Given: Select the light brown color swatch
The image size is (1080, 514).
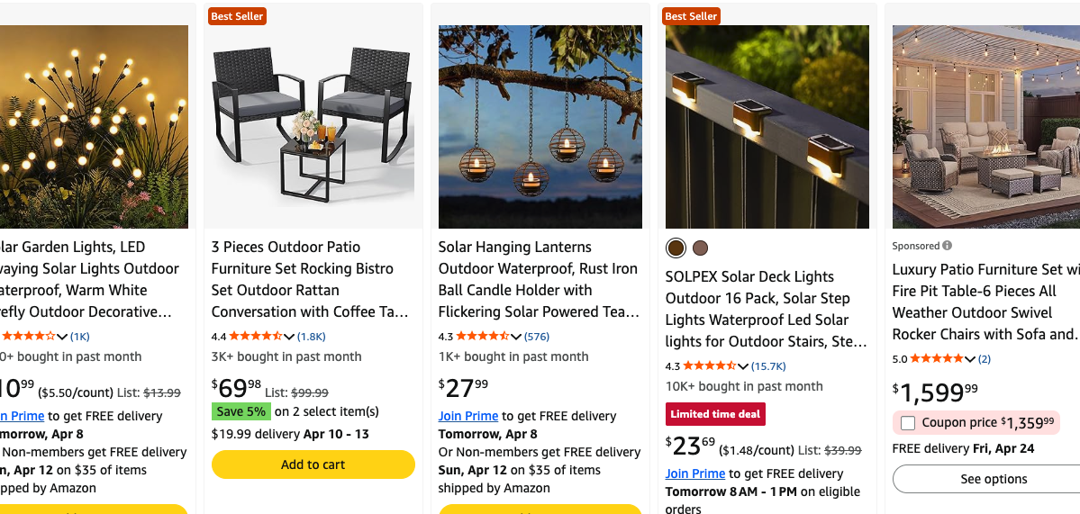Looking at the screenshot, I should pos(700,248).
